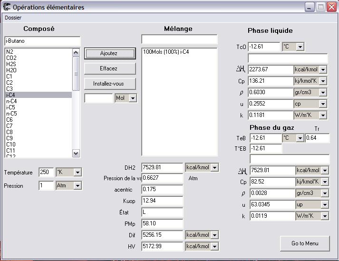339x261 pixels.
Task: Click the compound list scroll-up arrow
Action: (76, 53)
